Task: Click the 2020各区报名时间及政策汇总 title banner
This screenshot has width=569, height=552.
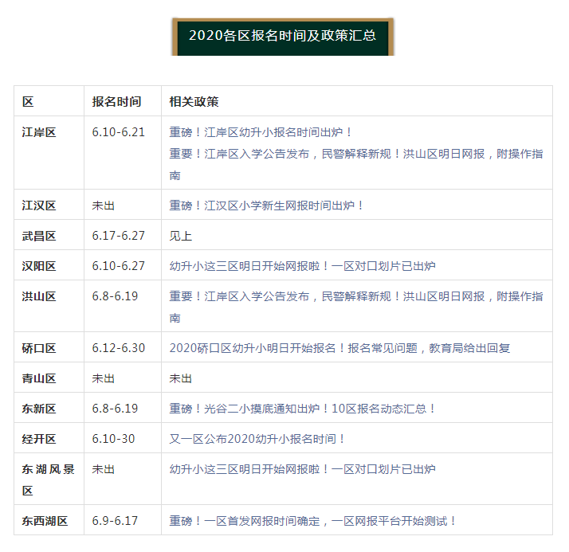Action: tap(283, 37)
